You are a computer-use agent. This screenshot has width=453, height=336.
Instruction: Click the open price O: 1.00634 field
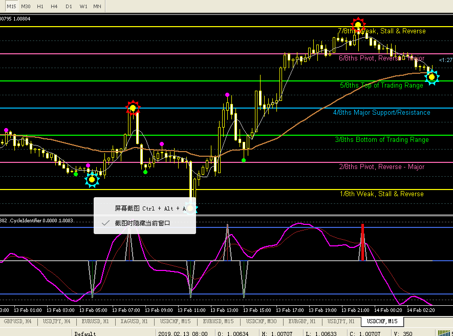pyautogui.click(x=233, y=333)
